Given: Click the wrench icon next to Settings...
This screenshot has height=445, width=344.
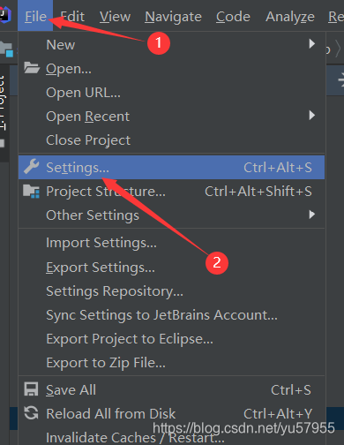Looking at the screenshot, I should click(32, 167).
